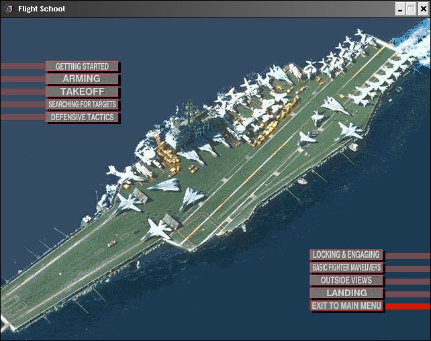The height and width of the screenshot is (341, 431).
Task: Click the Flight School title bar text
Action: tap(42, 9)
